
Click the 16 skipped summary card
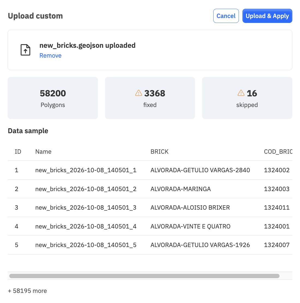(x=247, y=98)
